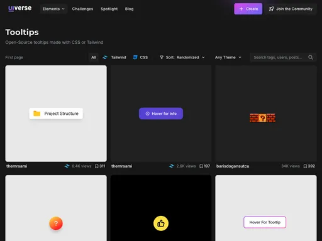Click the yellow thumbs-up icon

[x=161, y=223]
